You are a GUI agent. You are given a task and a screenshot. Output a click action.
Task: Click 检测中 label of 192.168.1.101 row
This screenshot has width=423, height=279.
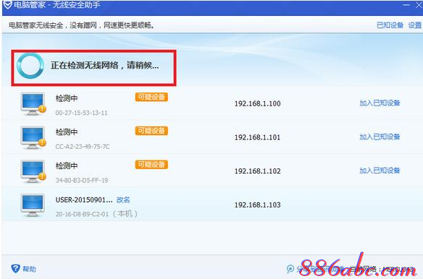tap(67, 132)
